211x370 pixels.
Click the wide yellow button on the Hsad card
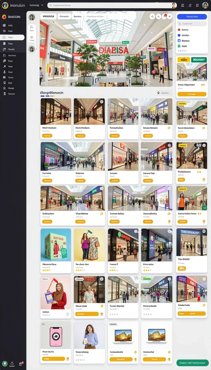[x=87, y=314]
